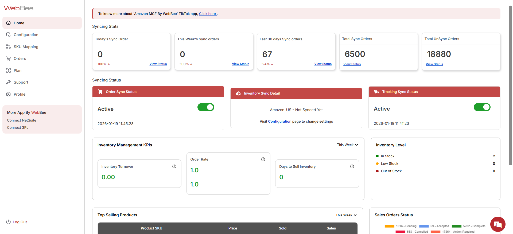Click the Order Rate info icon
513x234 pixels.
pyautogui.click(x=263, y=159)
